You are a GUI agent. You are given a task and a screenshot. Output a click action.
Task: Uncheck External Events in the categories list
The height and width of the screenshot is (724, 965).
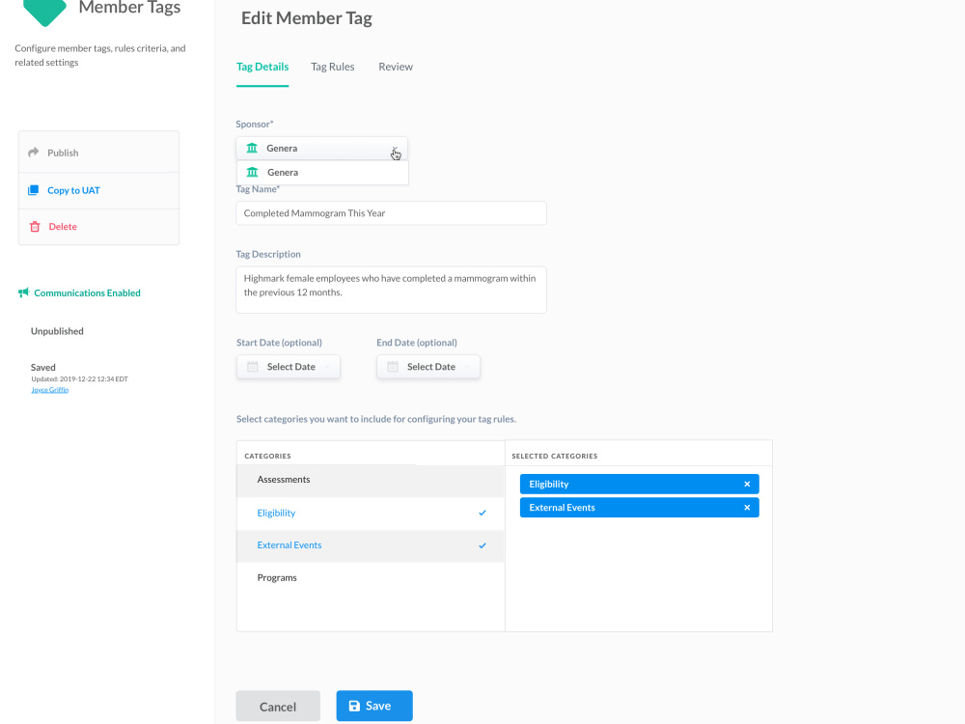coord(482,545)
